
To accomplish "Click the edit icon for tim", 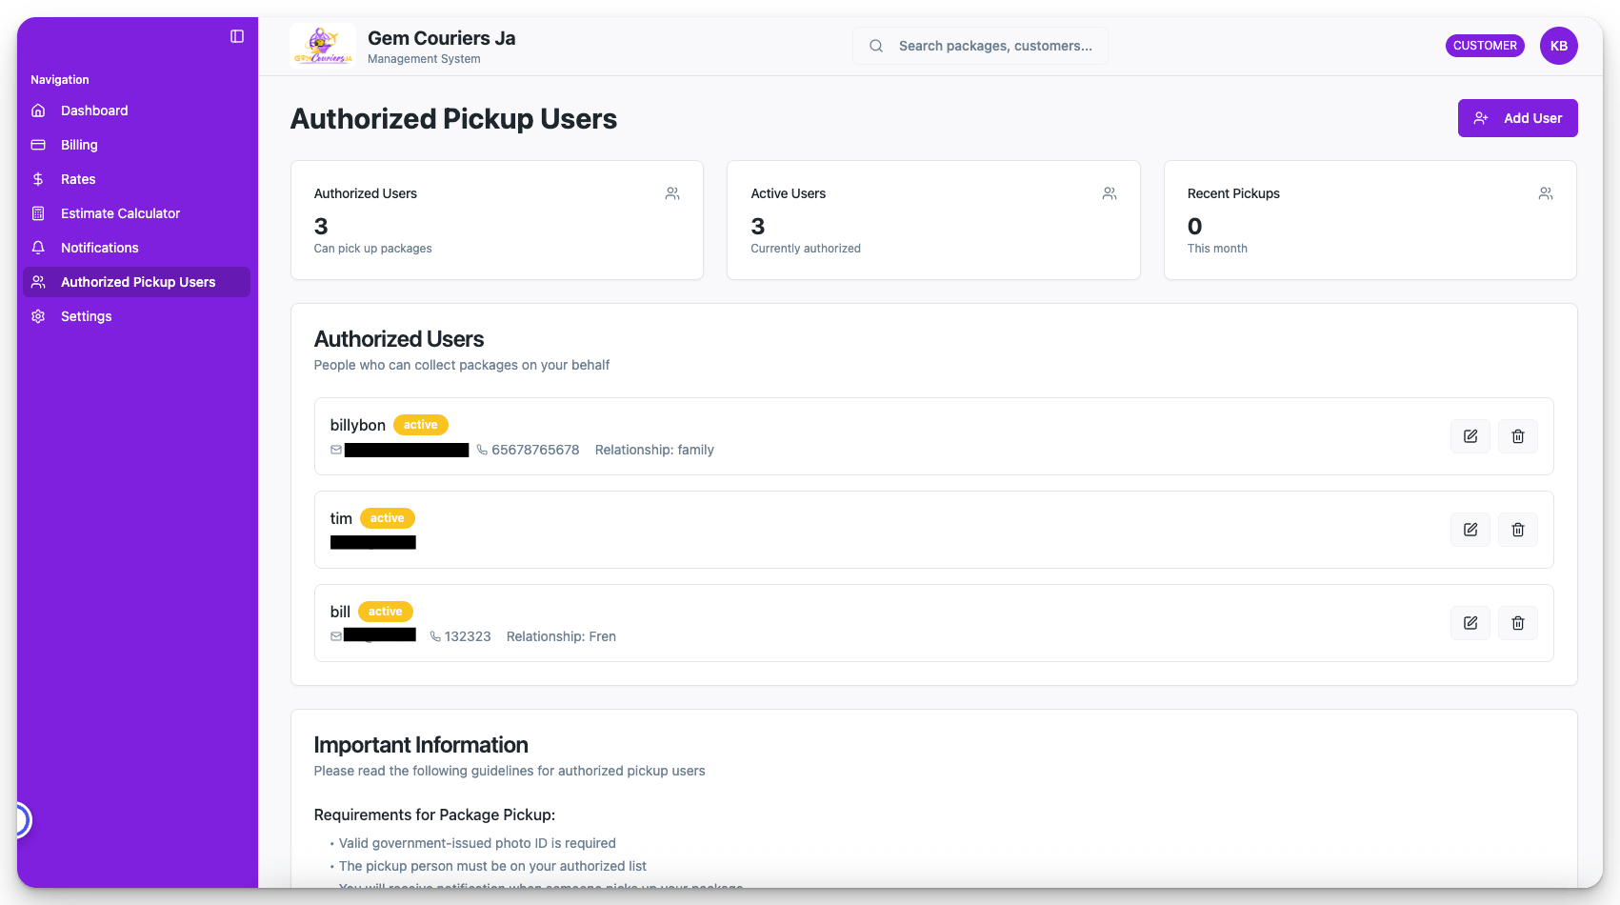I will tap(1470, 530).
